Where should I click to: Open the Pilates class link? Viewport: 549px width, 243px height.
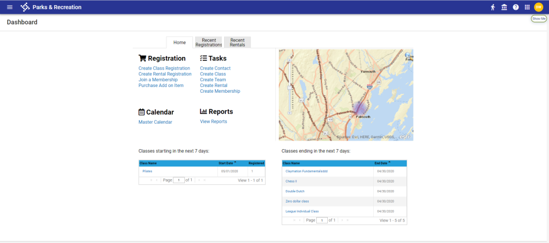coord(147,172)
